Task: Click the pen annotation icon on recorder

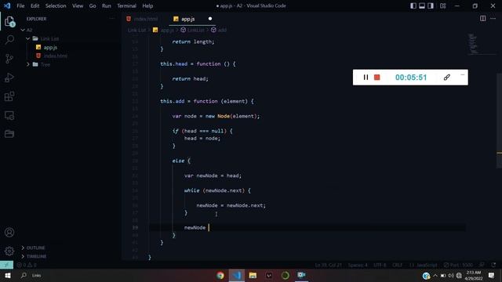Action: point(447,78)
